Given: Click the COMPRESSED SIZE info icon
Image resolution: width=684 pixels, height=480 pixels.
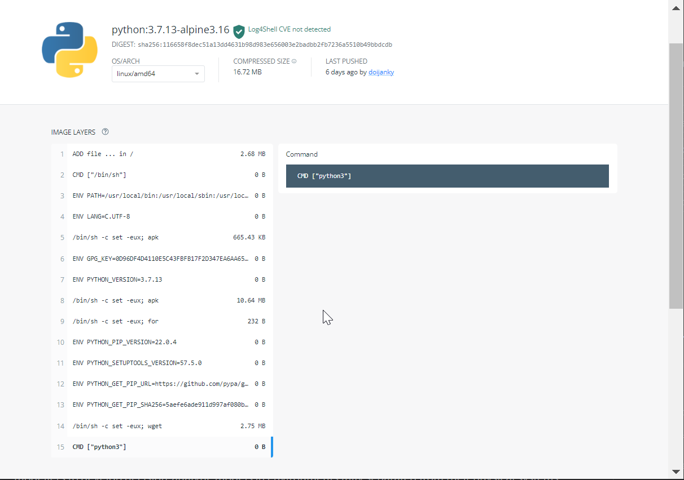Looking at the screenshot, I should point(295,61).
